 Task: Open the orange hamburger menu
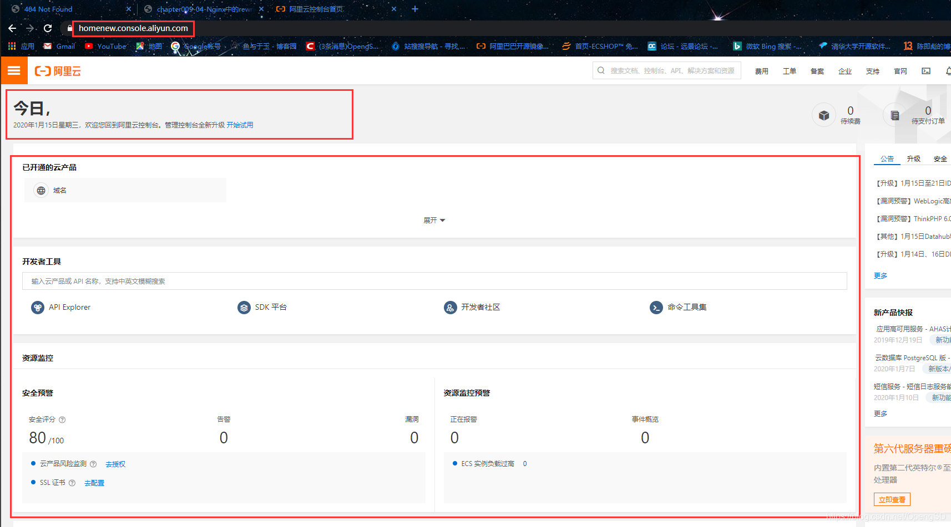coord(14,71)
